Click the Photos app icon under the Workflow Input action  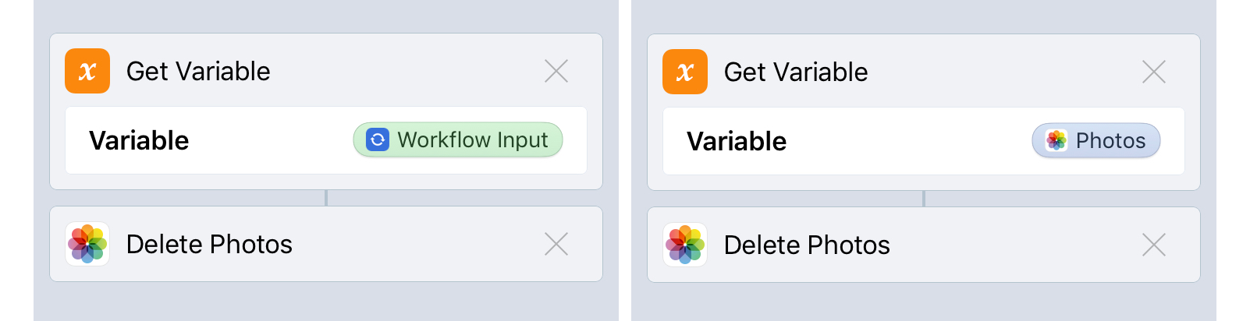[x=87, y=244]
